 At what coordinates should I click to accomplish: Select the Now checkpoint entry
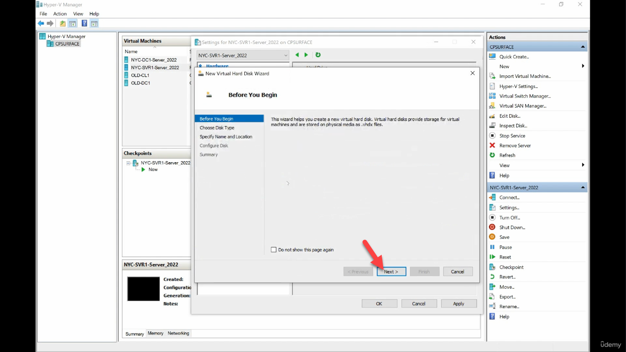click(153, 170)
